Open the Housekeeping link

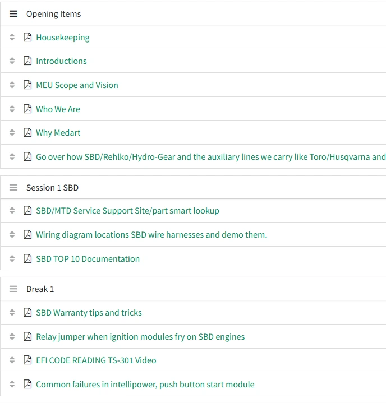[63, 38]
